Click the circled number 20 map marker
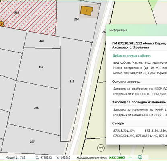167x161 pixels. (x=101, y=148)
